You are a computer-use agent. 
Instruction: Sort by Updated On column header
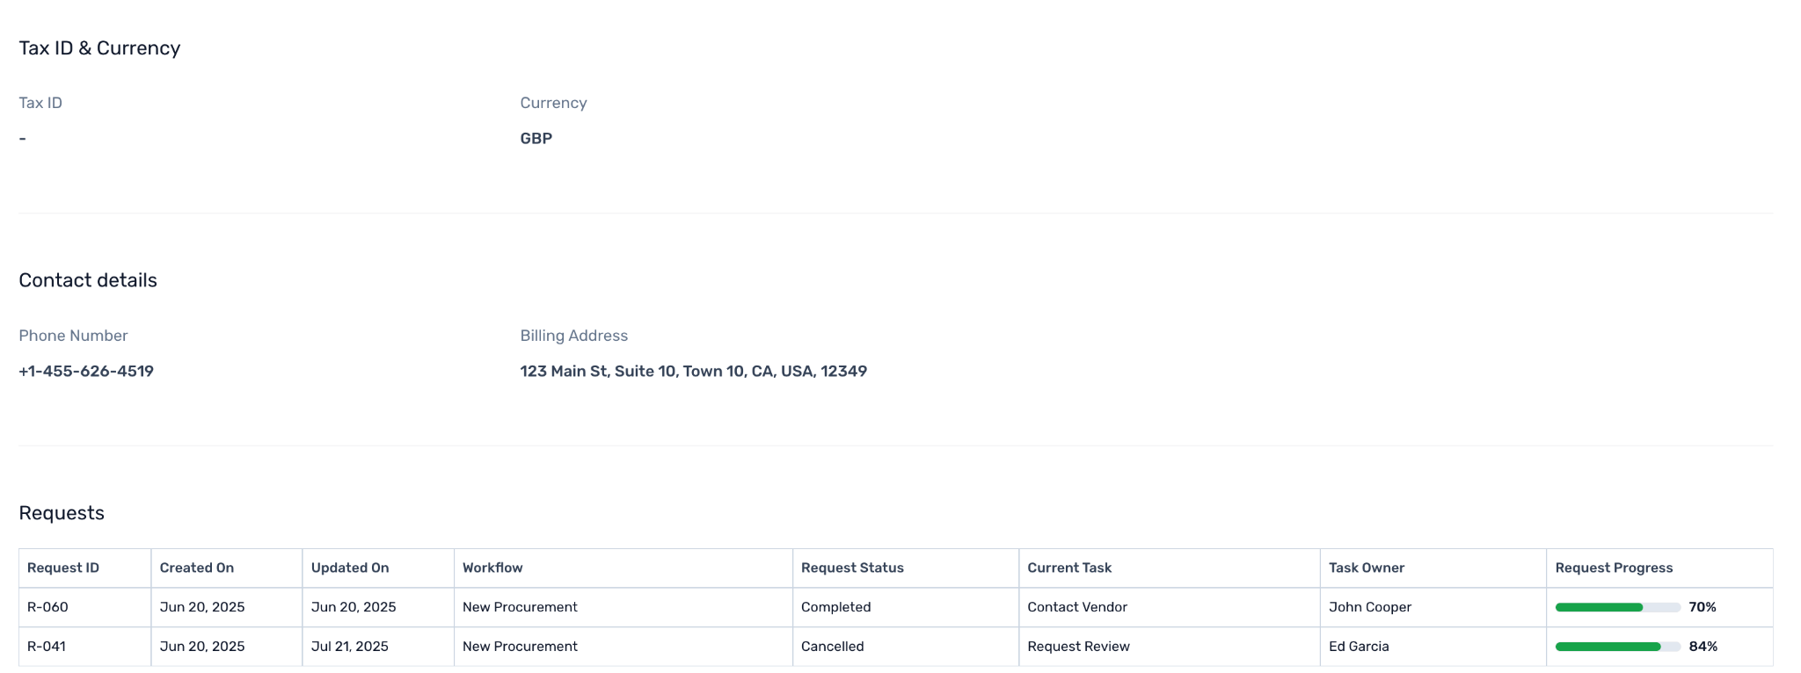(x=378, y=568)
